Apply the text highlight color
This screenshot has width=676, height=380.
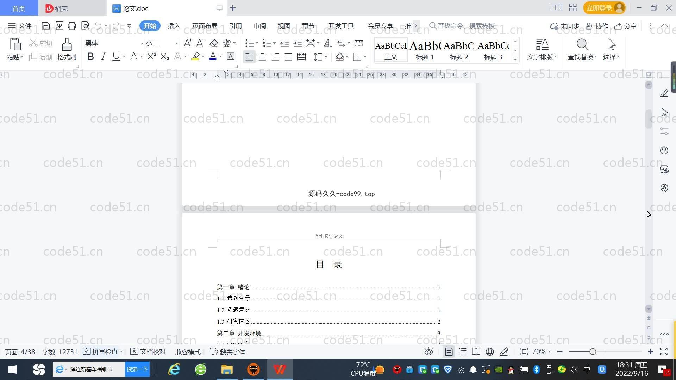(195, 56)
